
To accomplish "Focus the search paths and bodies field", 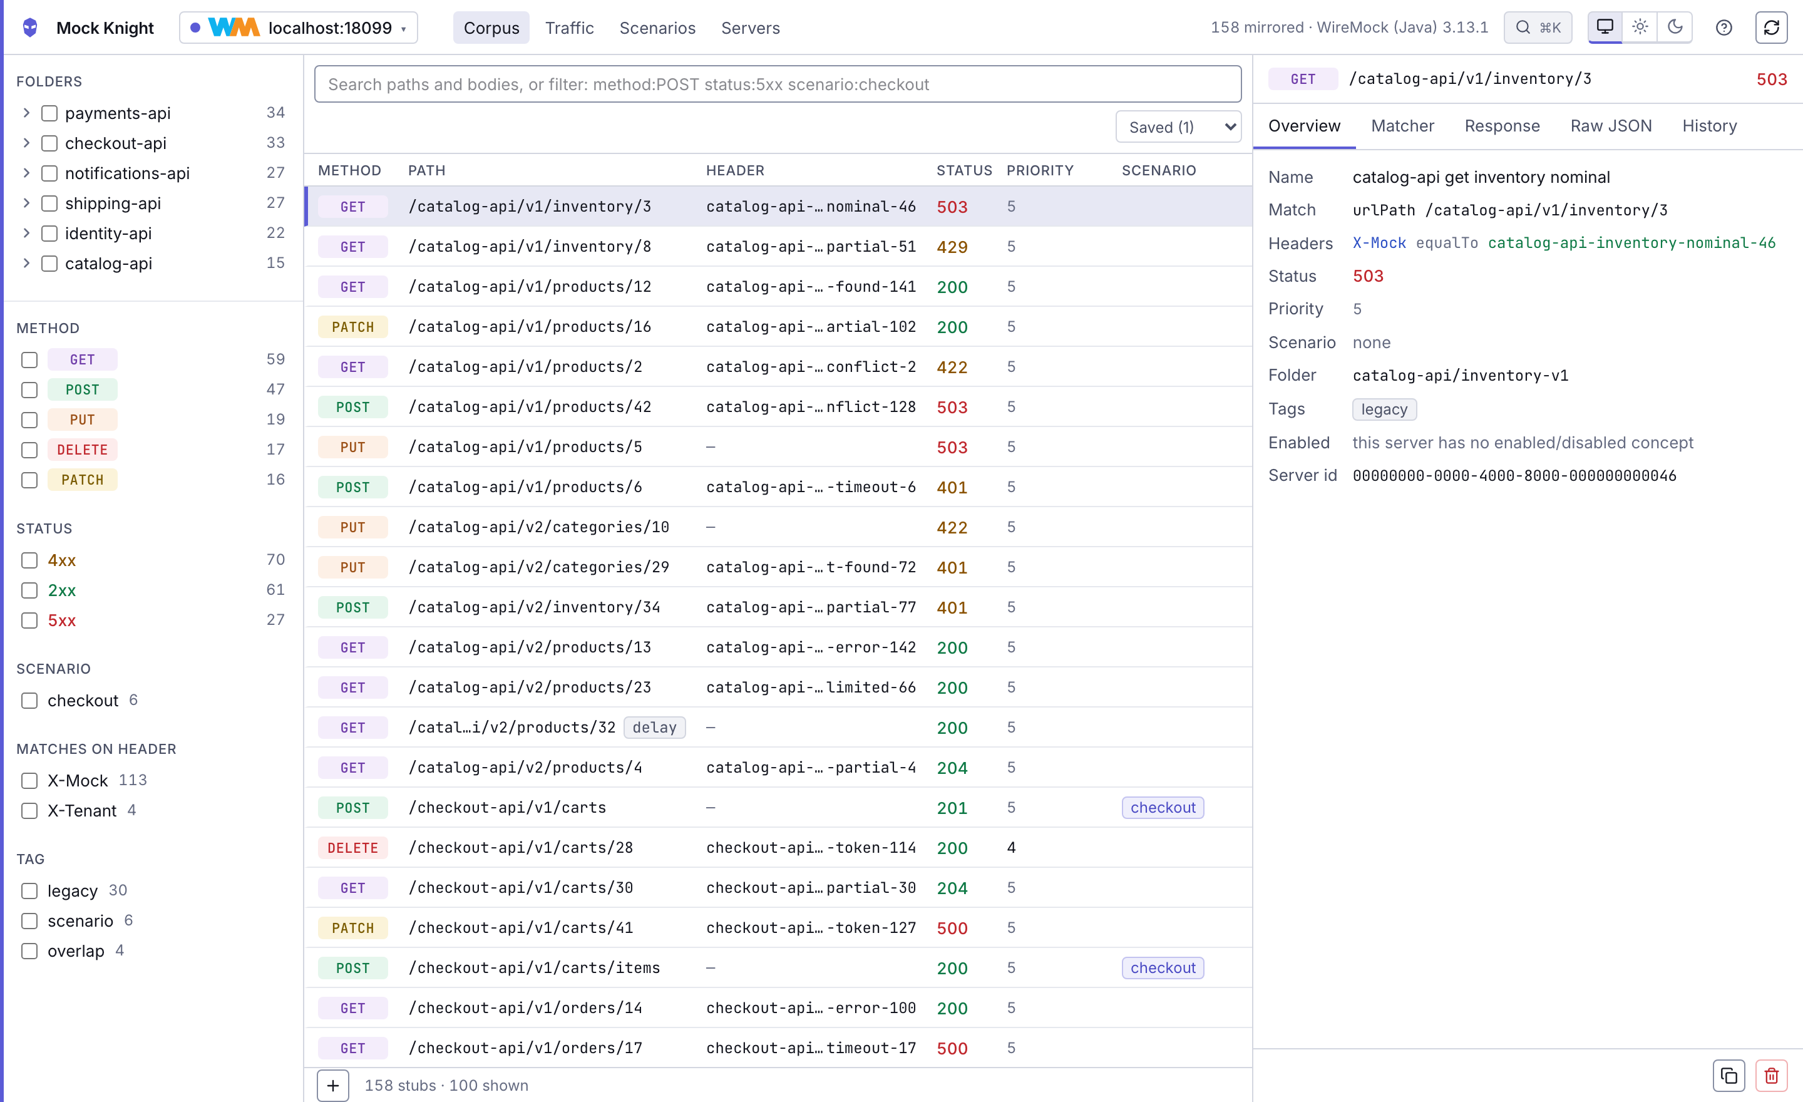I will [x=777, y=84].
